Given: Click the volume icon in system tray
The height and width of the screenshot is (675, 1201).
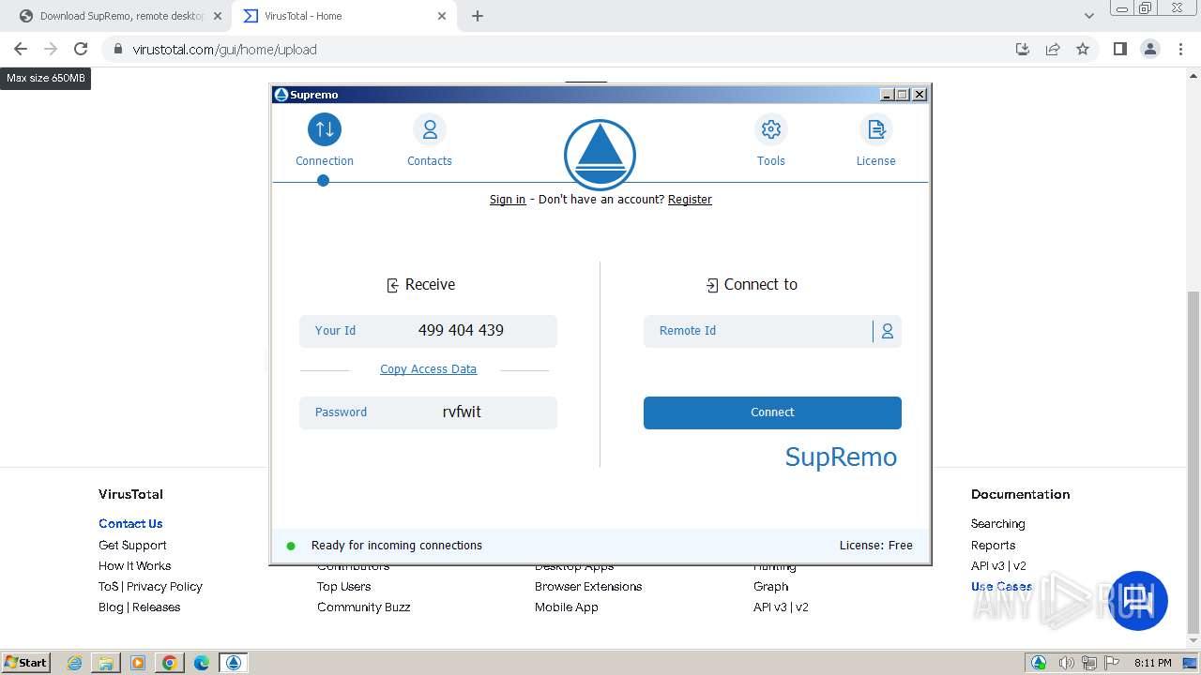Looking at the screenshot, I should tap(1065, 663).
